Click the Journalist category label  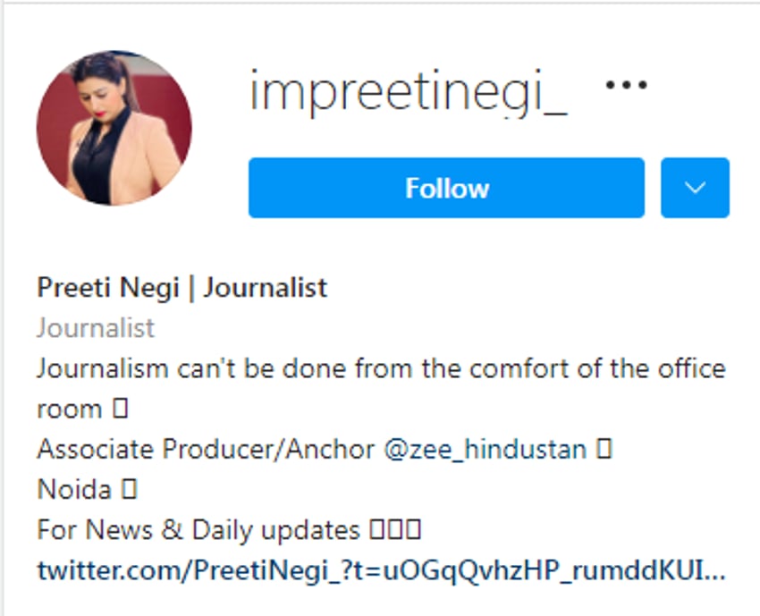pos(95,328)
